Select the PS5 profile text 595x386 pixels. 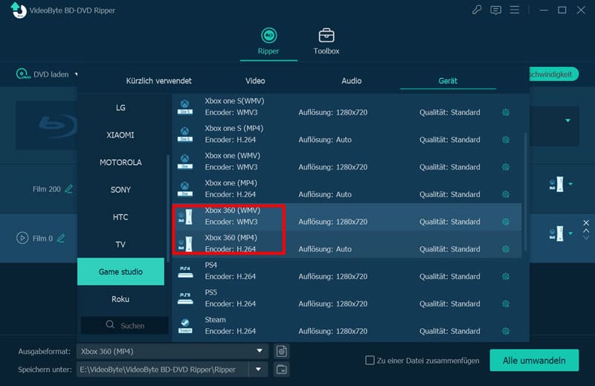tap(211, 292)
